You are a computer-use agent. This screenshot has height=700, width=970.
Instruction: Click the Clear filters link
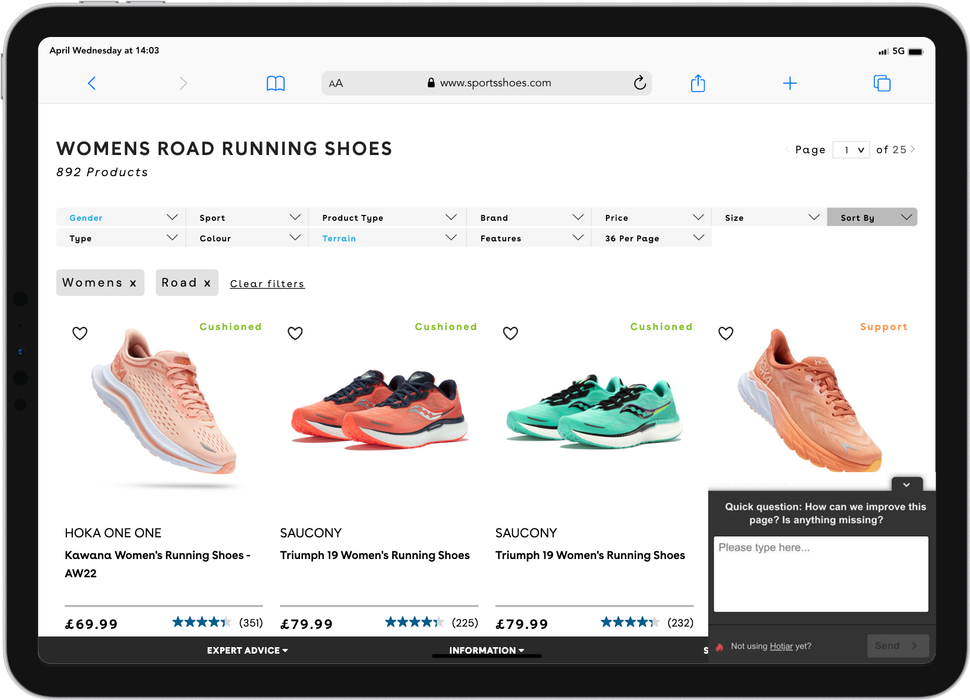click(x=267, y=284)
